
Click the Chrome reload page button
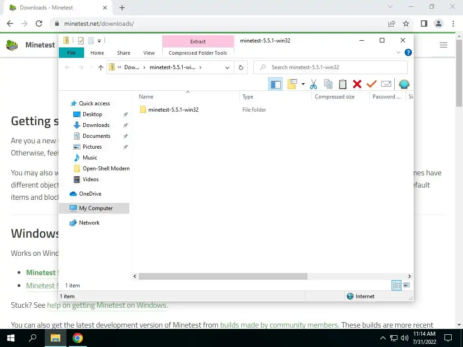pos(39,23)
